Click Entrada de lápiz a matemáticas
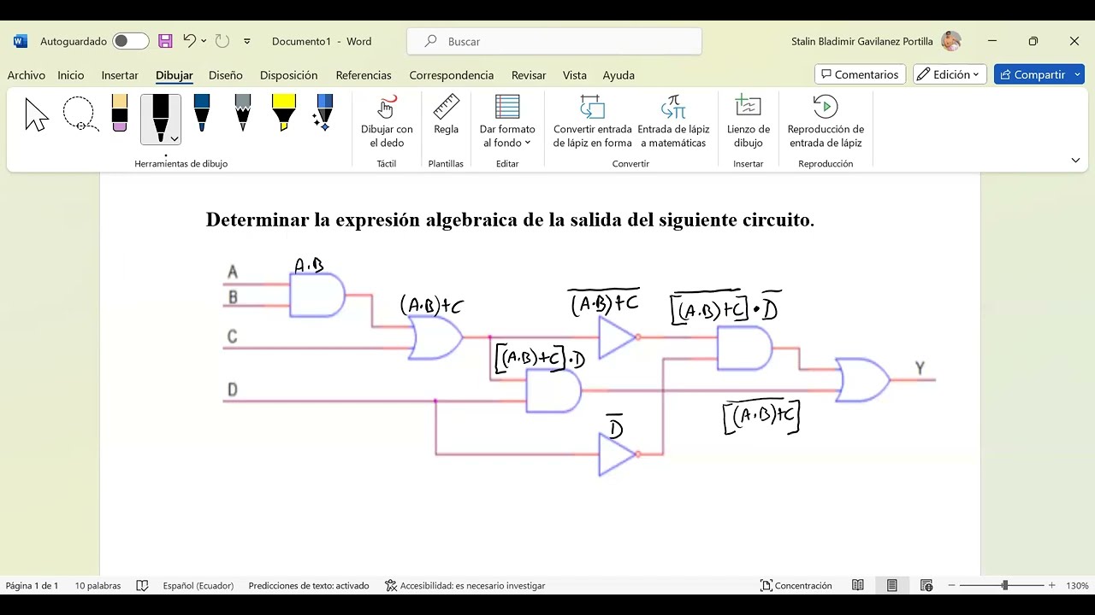Viewport: 1095px width, 615px height. pos(673,122)
